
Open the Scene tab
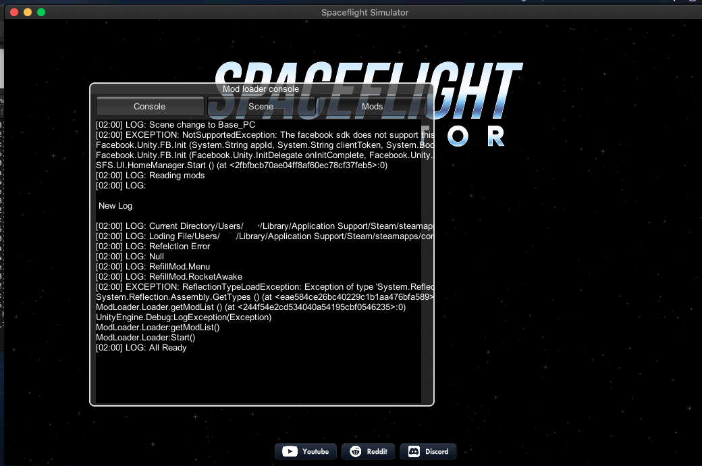click(261, 107)
